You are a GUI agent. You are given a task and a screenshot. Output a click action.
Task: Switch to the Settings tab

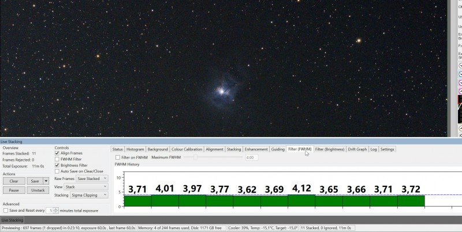[x=387, y=149]
